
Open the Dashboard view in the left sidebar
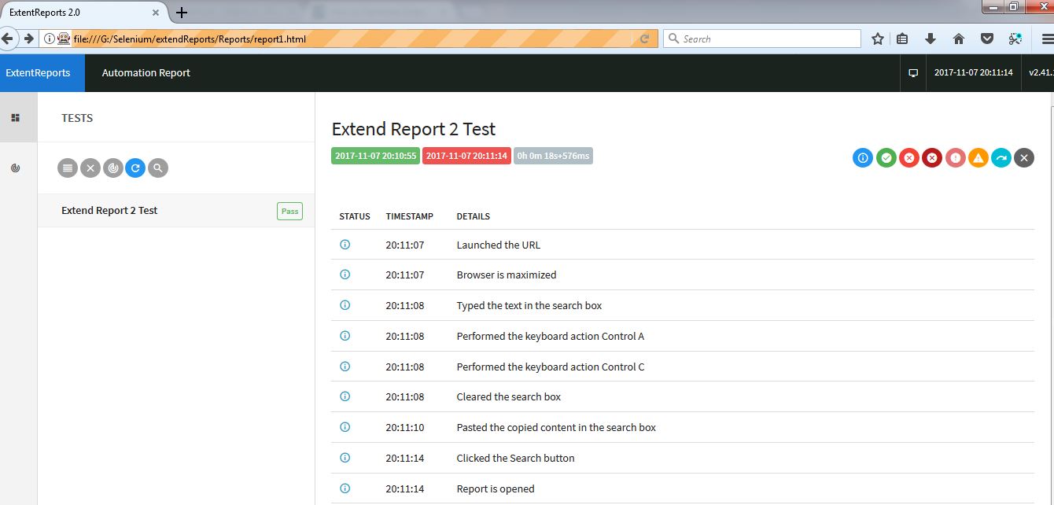pos(17,116)
